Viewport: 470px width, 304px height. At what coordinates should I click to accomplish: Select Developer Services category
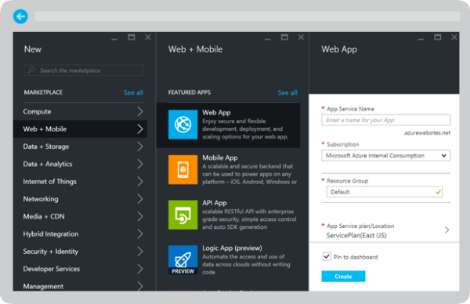click(x=80, y=269)
